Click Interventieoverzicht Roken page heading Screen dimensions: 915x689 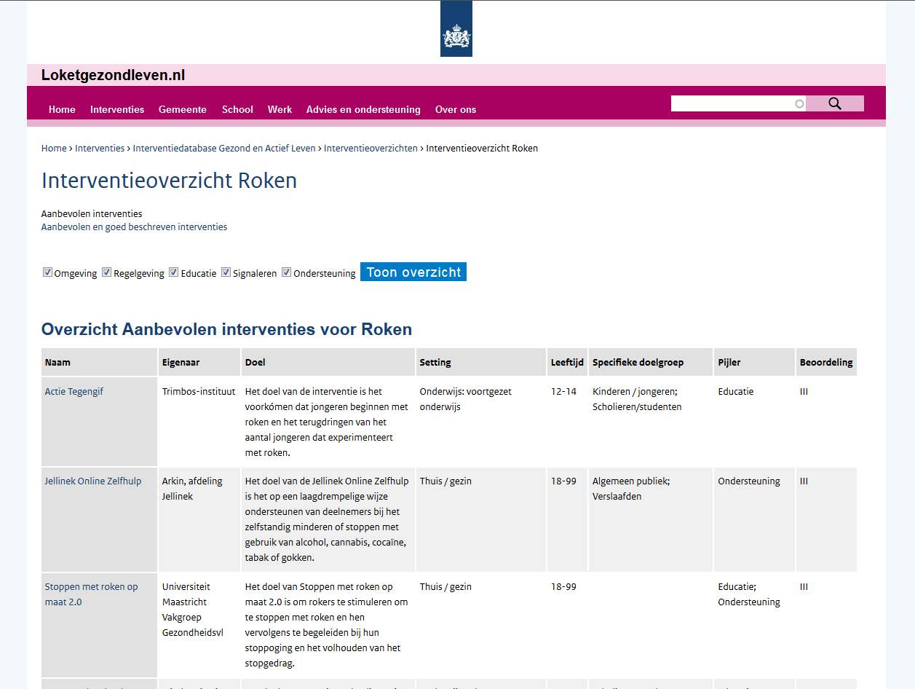click(x=169, y=181)
